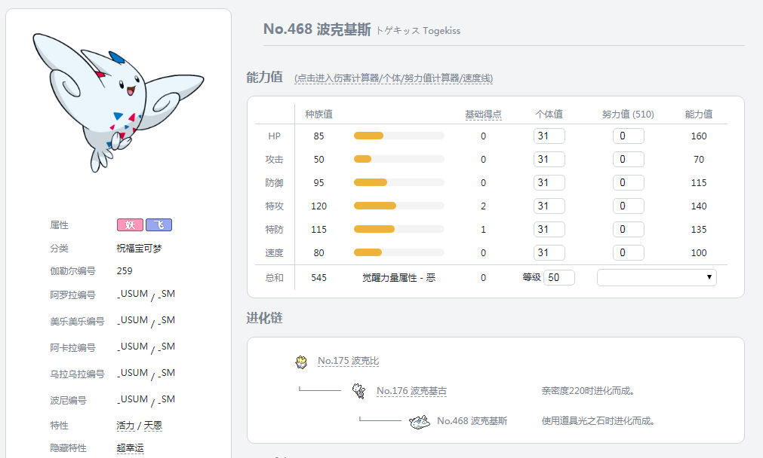Screen dimensions: 763x458
Task: Open the nature dropdown next to level
Action: 657,277
